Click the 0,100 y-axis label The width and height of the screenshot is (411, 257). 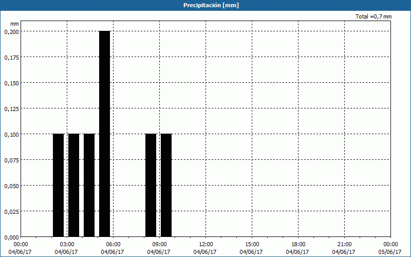[11, 135]
